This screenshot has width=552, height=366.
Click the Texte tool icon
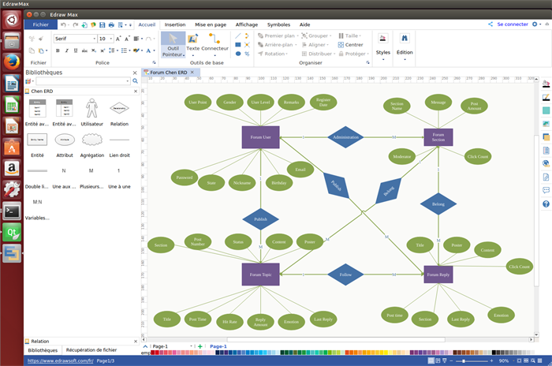pyautogui.click(x=192, y=40)
